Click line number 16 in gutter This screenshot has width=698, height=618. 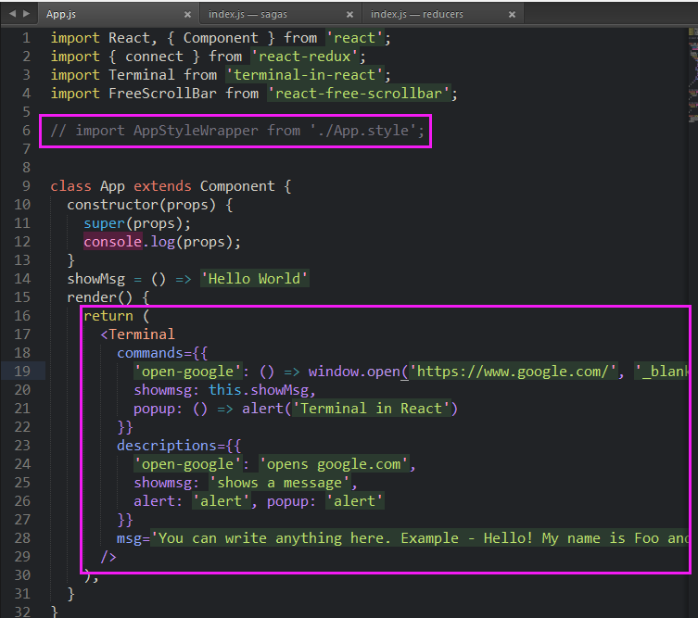point(22,316)
